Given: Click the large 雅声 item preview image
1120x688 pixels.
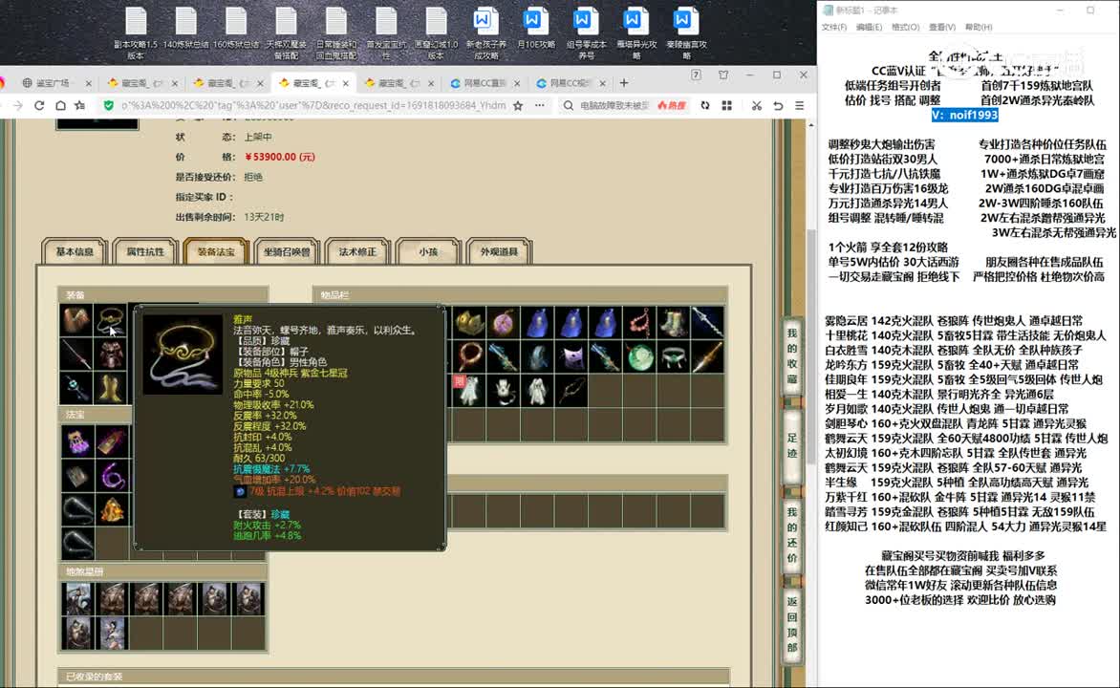Looking at the screenshot, I should coord(183,355).
